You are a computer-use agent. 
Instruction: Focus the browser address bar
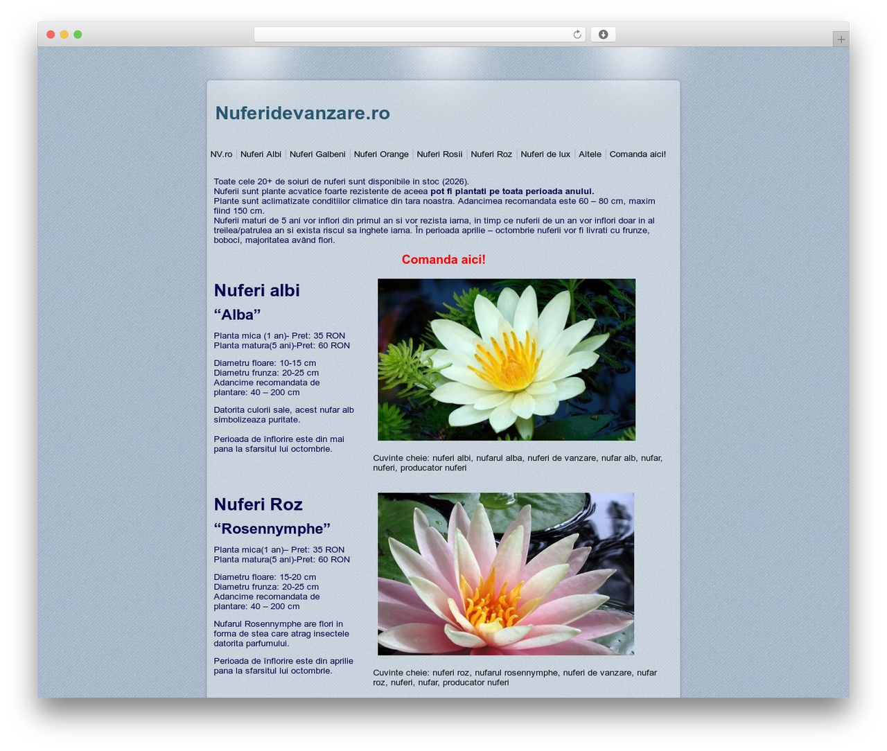click(419, 35)
